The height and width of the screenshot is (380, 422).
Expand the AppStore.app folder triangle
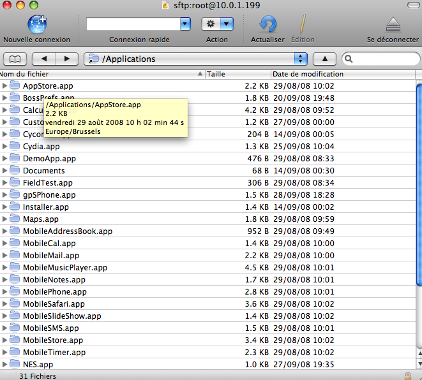coord(4,85)
